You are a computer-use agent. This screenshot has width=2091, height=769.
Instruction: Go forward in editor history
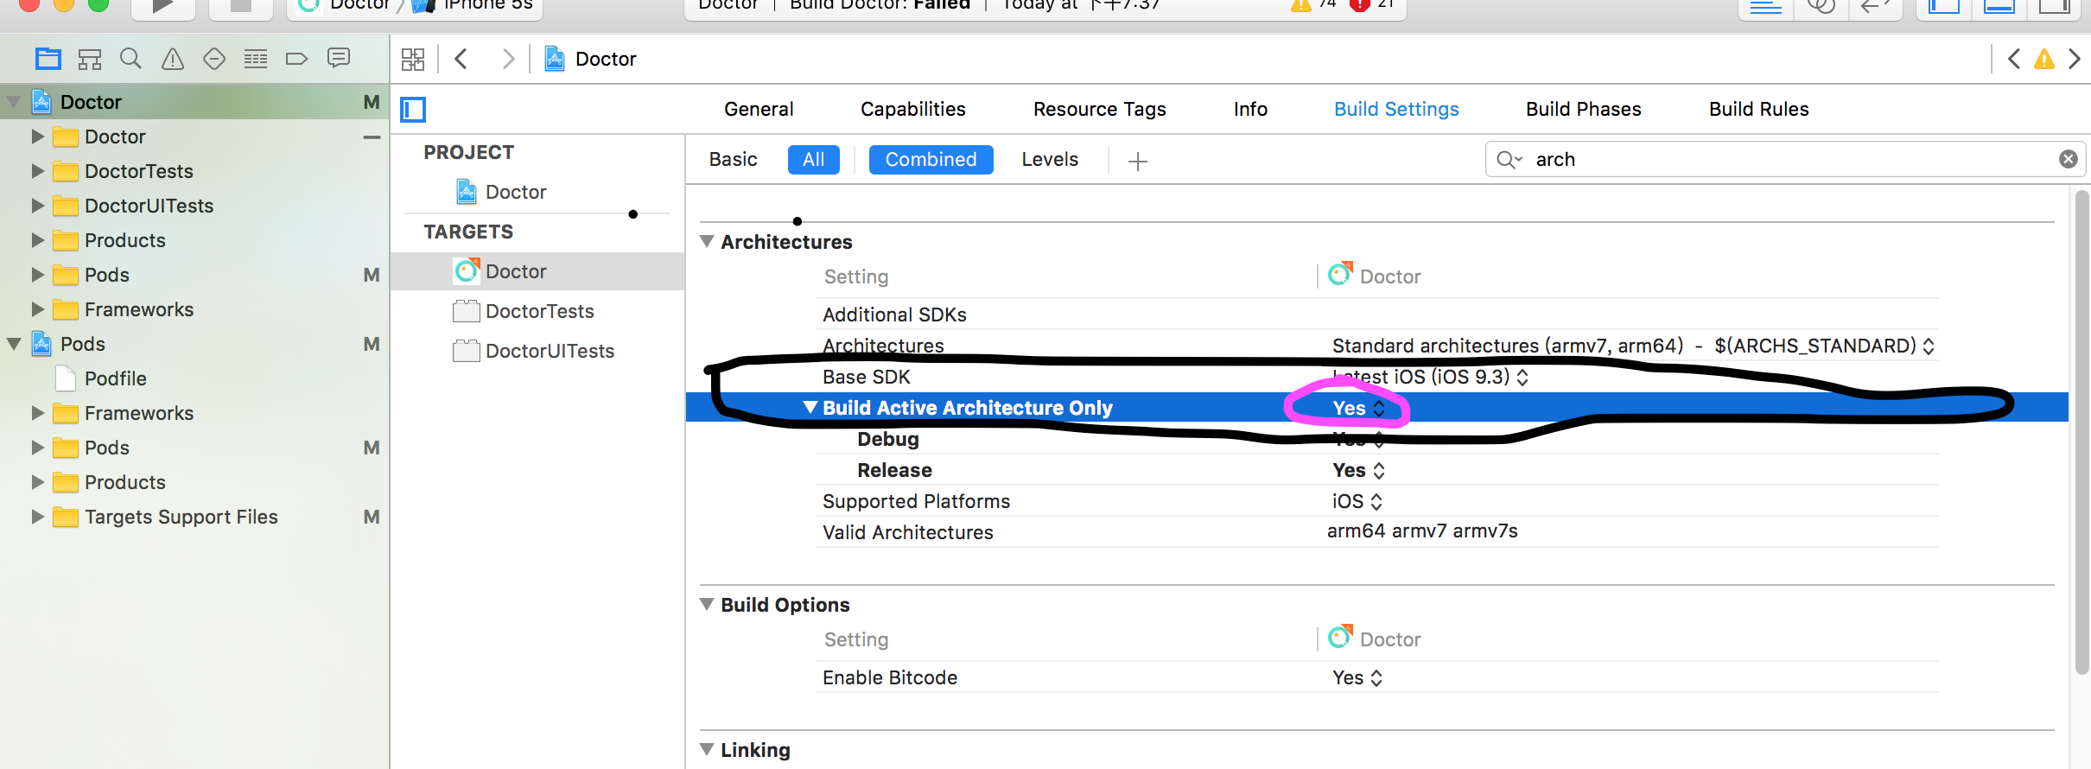tap(508, 59)
